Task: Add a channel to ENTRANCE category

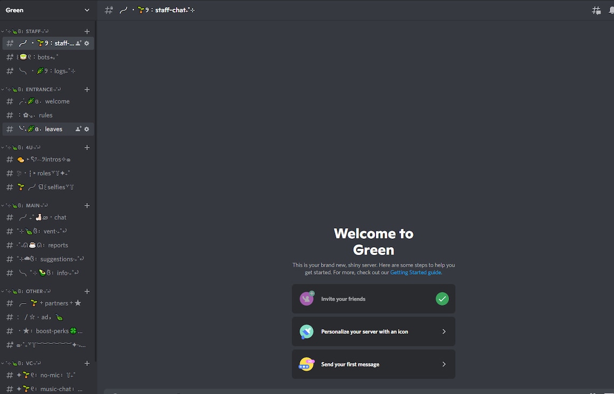Action: (x=87, y=89)
